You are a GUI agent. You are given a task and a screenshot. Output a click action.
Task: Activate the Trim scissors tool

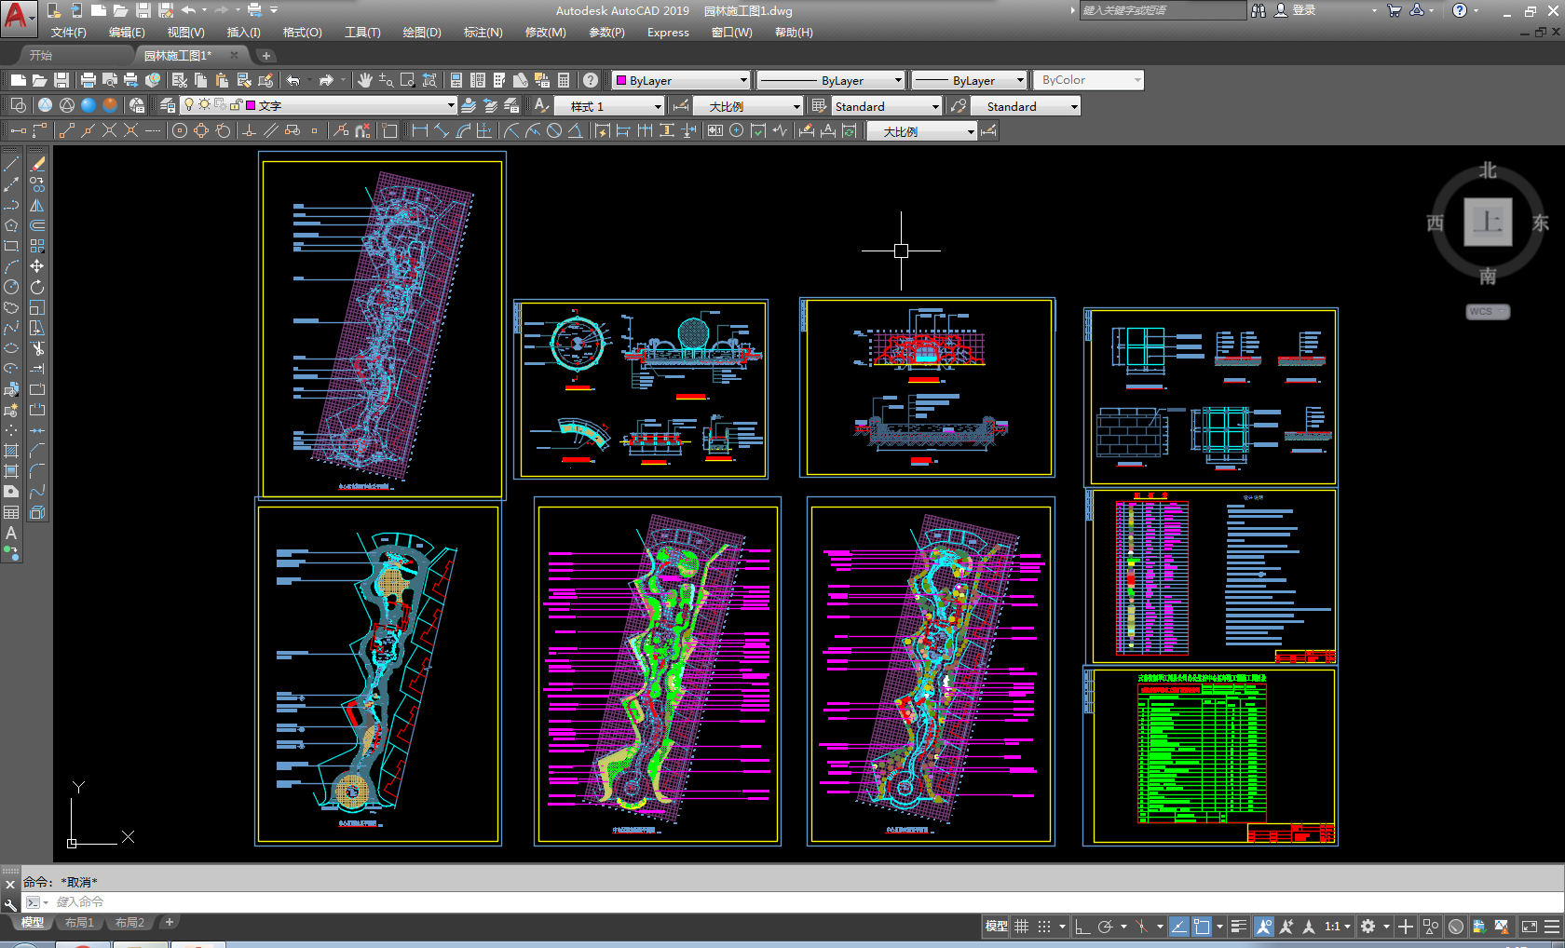37,348
